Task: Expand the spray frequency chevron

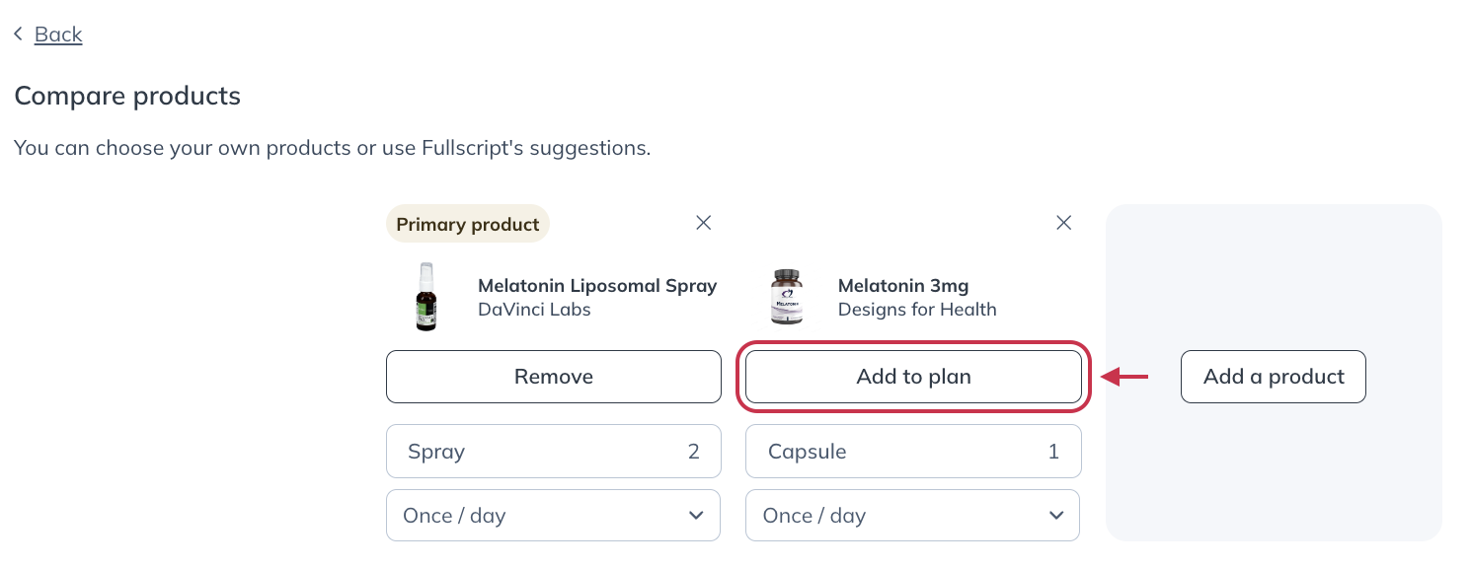Action: tap(695, 515)
